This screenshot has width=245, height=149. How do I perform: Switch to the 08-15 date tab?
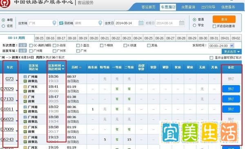click(39, 38)
